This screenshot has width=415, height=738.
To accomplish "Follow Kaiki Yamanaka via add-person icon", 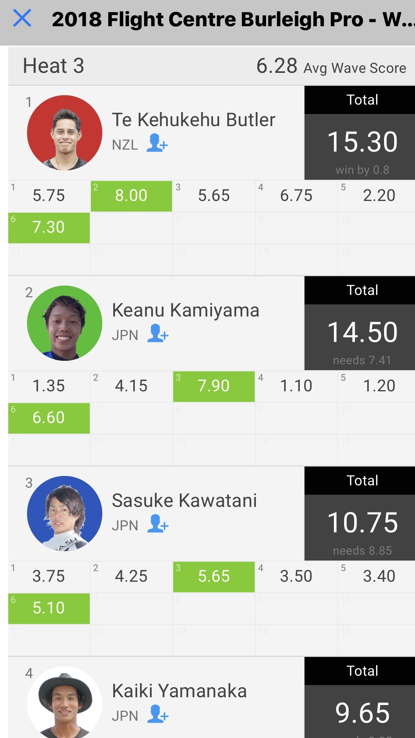I will tap(158, 714).
